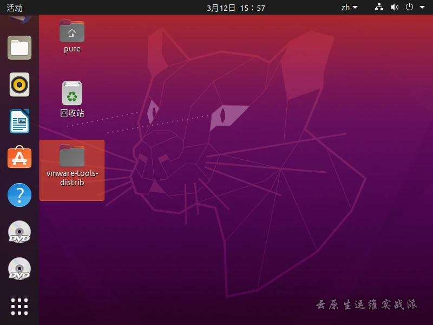Screen dimensions: 433x325
Task: Select the upper DVD disc in dock
Action: (x=19, y=232)
